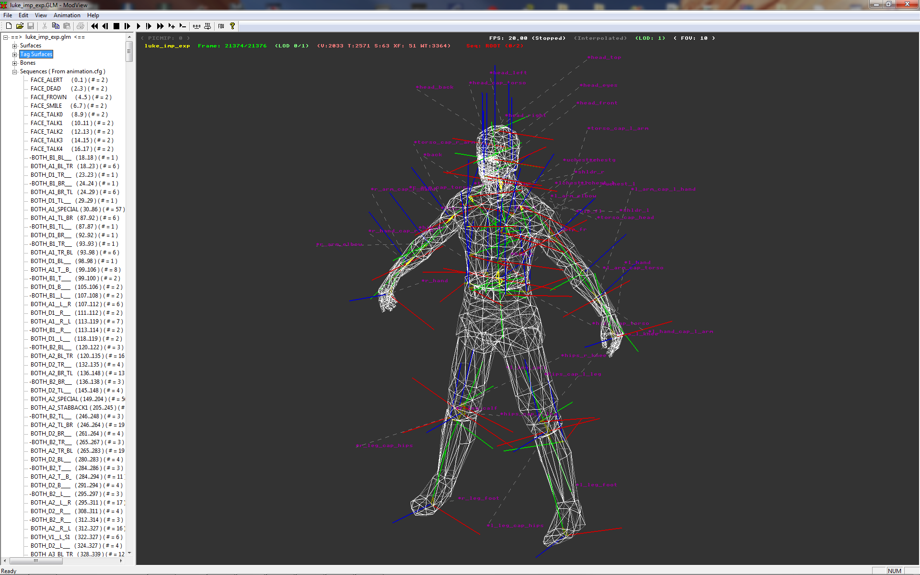Screen dimensions: 920x575
Task: Select the BOTH_A1_BL_TR sequence
Action: [75, 166]
